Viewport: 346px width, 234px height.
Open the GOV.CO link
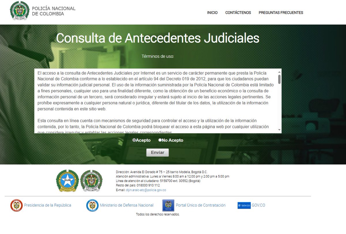click(x=259, y=205)
